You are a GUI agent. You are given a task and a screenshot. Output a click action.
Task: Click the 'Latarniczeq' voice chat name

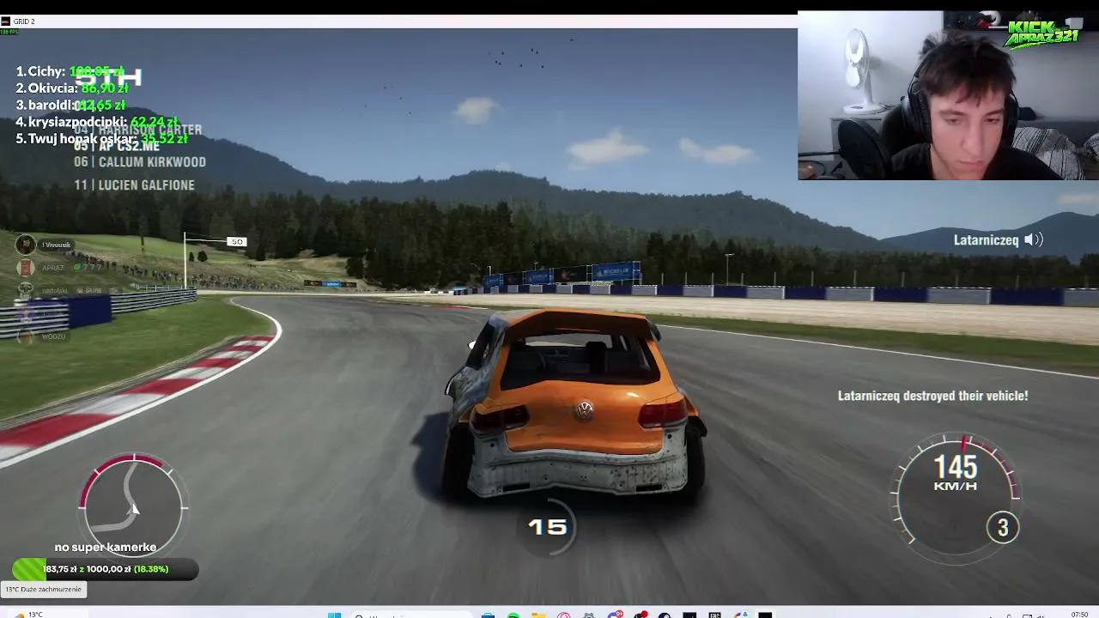(986, 239)
